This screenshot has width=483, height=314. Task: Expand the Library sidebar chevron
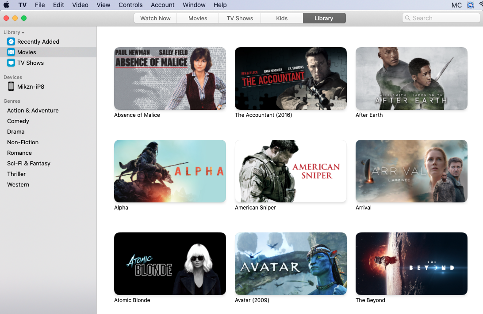23,33
